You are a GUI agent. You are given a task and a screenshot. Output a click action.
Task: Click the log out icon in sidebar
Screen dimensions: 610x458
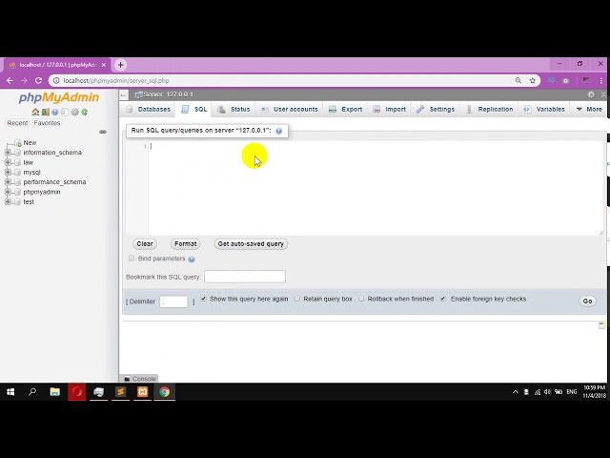45,113
